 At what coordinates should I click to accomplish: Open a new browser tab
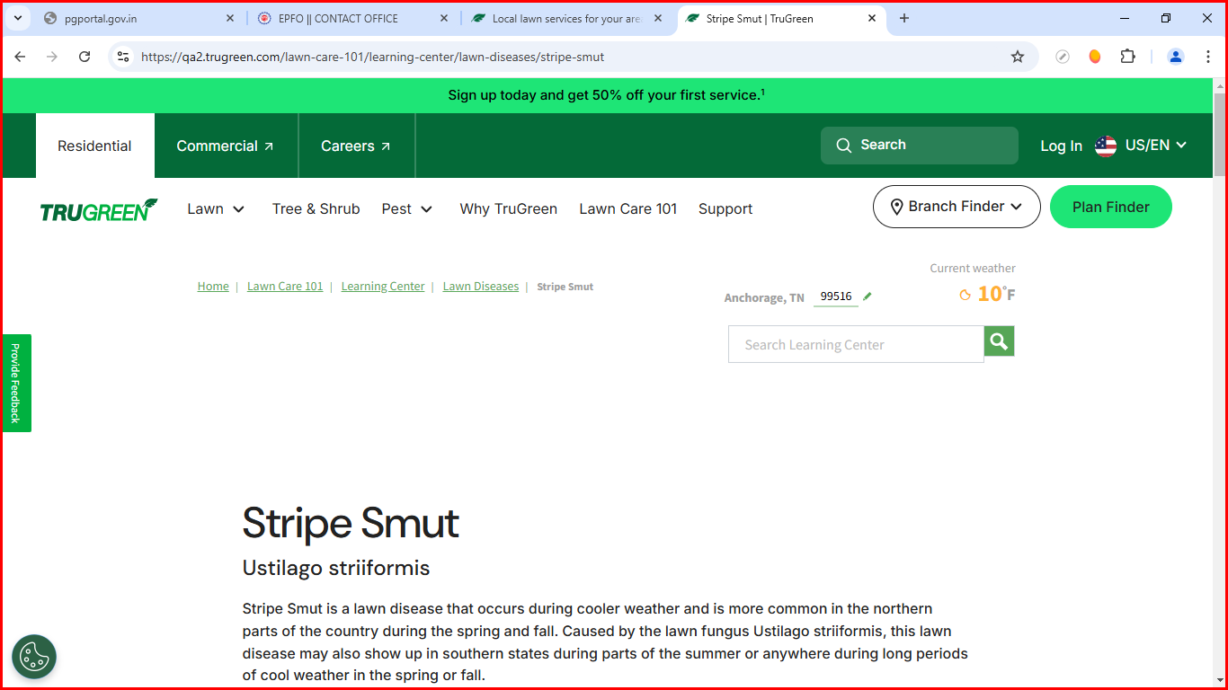(904, 18)
